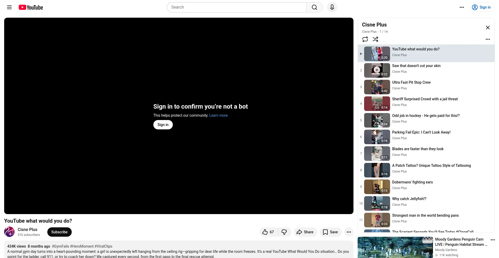Click the search magnifier button
The height and width of the screenshot is (258, 499).
click(314, 7)
